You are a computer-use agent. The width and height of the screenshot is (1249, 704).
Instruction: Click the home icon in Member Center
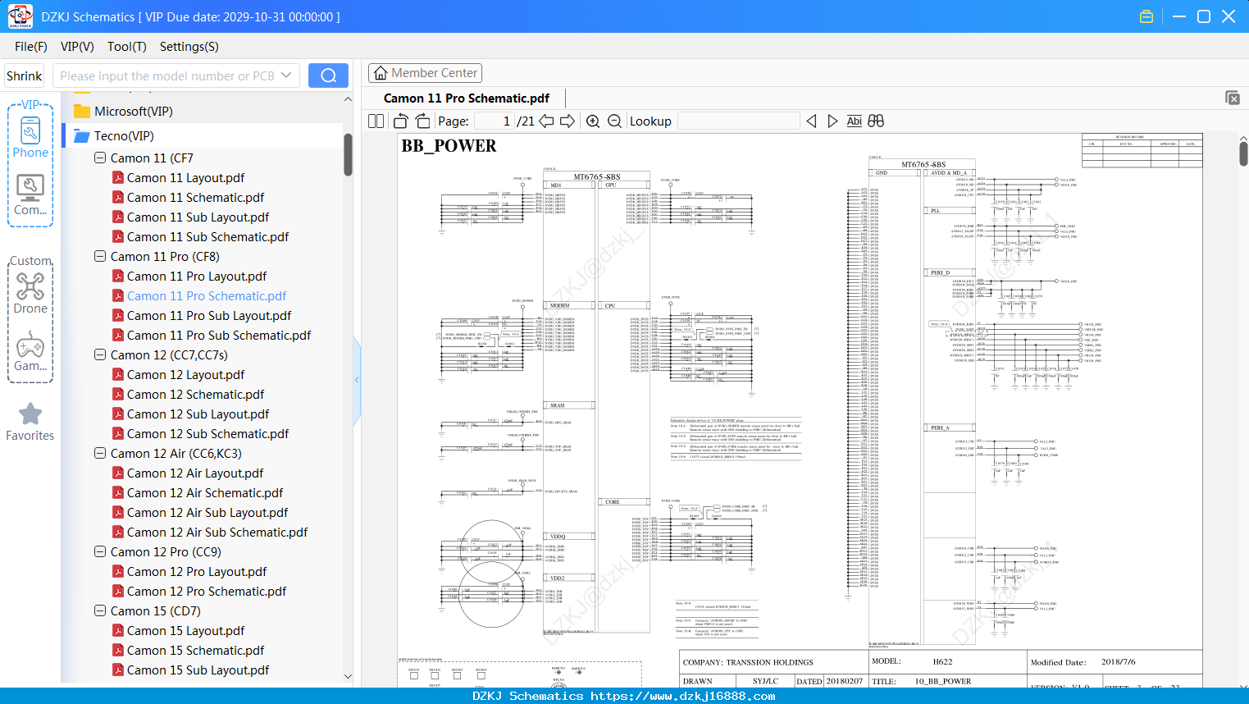point(381,73)
